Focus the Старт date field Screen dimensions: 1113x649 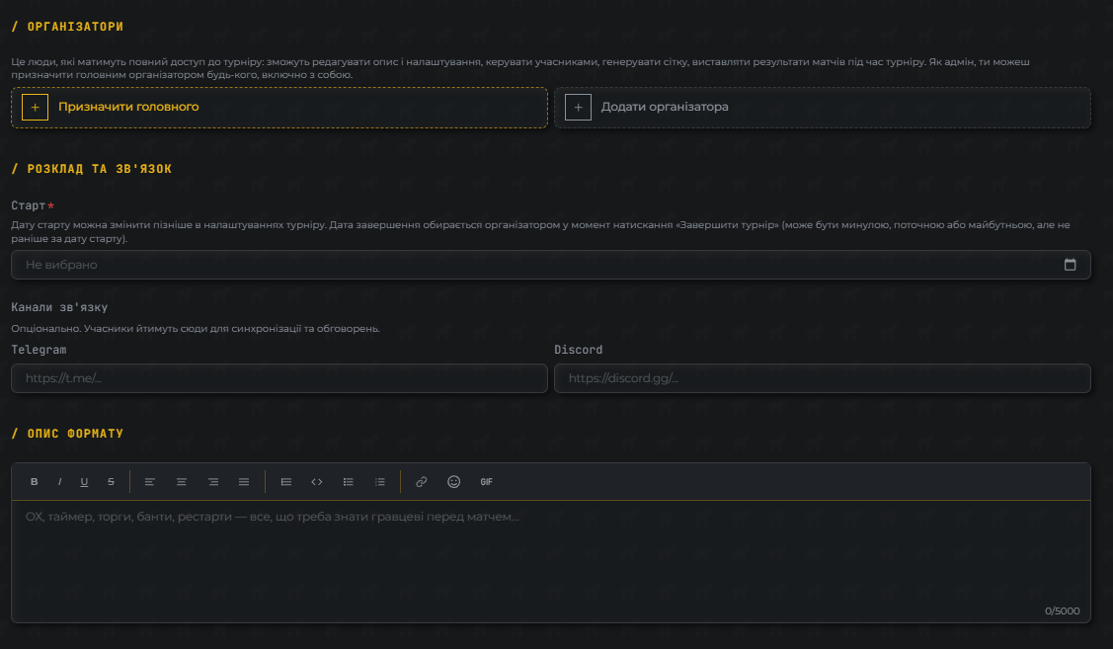point(551,264)
